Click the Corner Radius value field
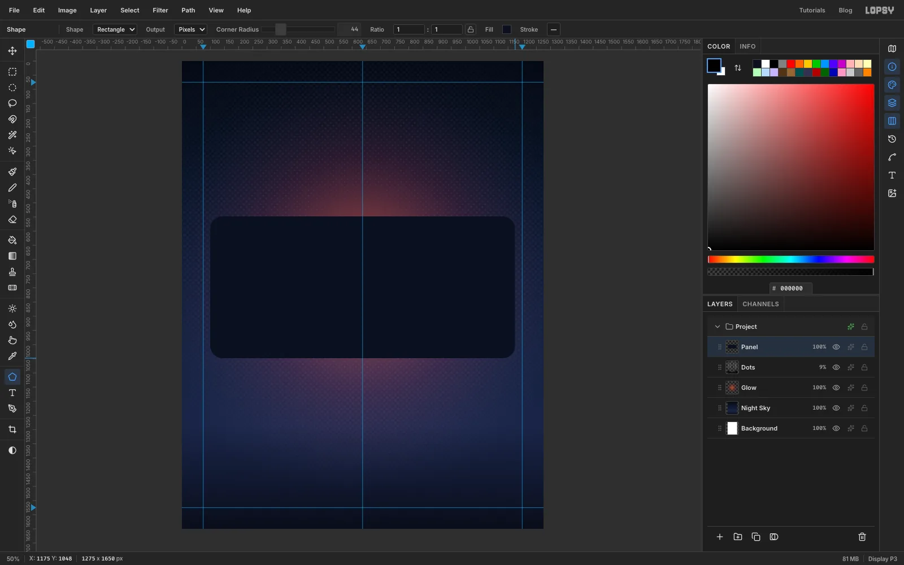 (x=349, y=29)
